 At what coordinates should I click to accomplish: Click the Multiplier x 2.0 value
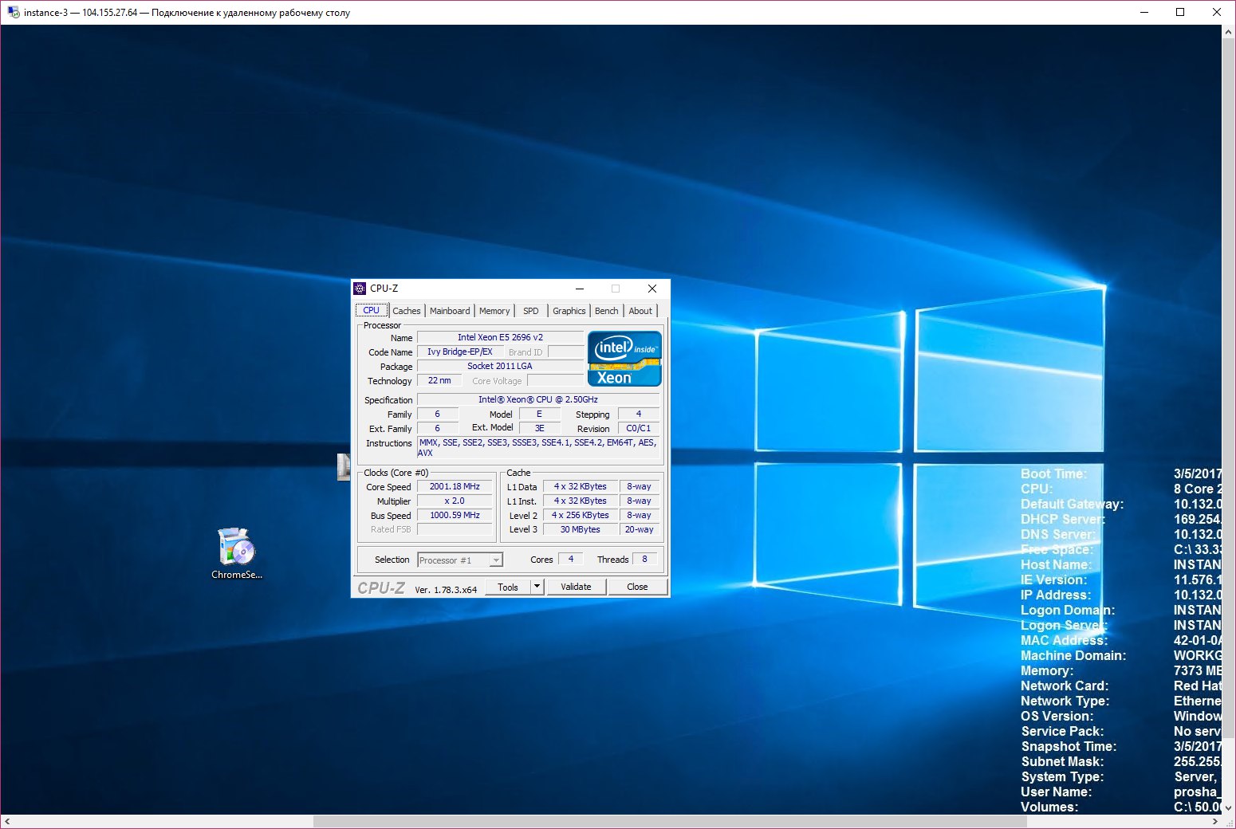tap(455, 501)
